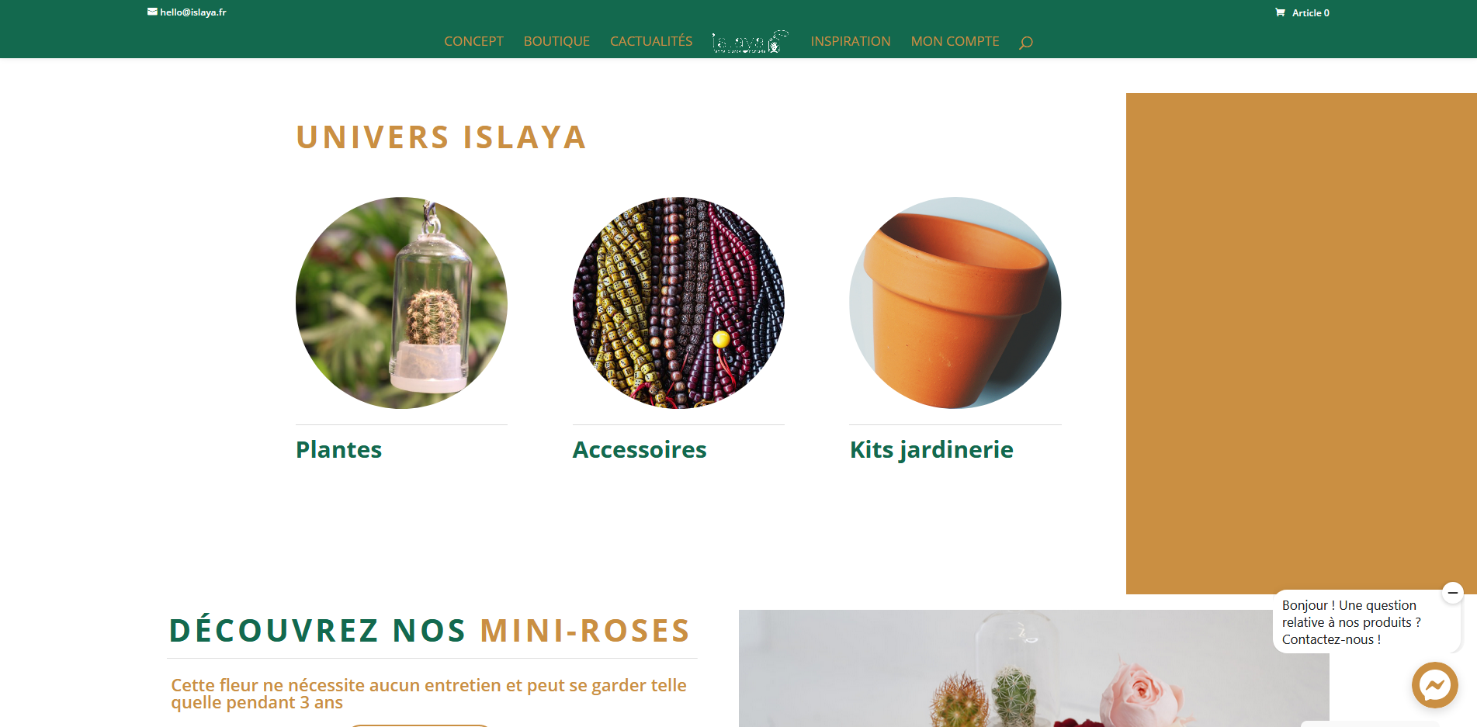Open MON COMPTE page
Image resolution: width=1477 pixels, height=727 pixels.
click(x=955, y=41)
